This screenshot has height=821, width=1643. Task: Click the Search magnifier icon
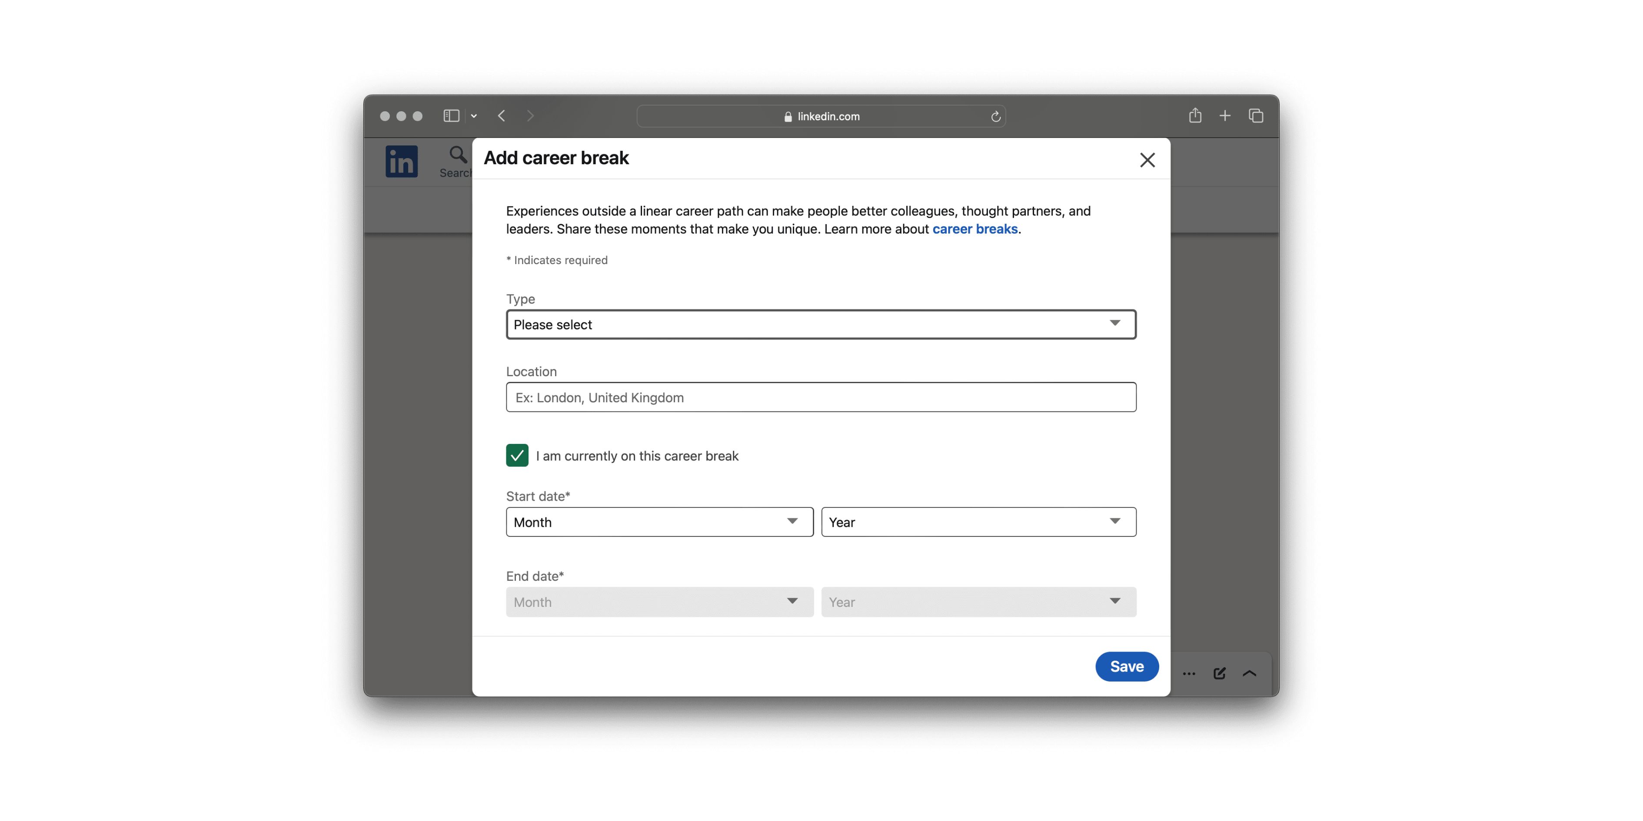457,155
